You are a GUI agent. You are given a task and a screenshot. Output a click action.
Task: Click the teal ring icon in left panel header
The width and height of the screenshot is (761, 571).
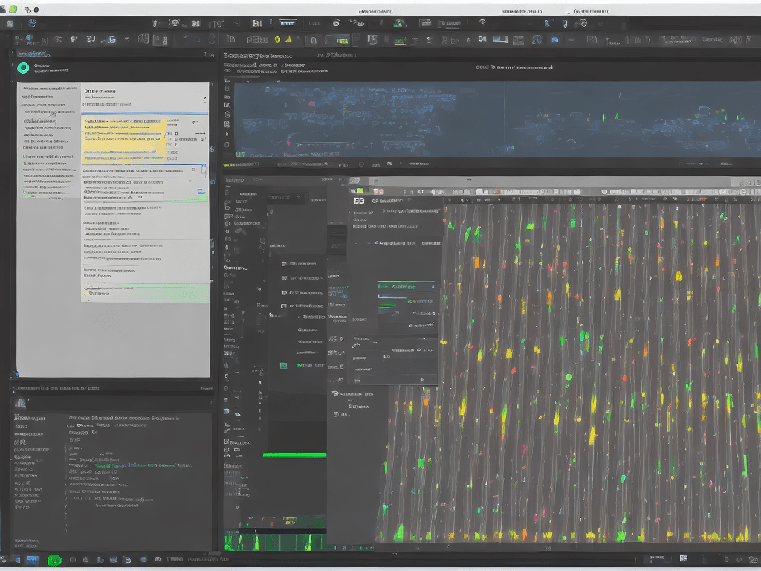click(x=23, y=68)
